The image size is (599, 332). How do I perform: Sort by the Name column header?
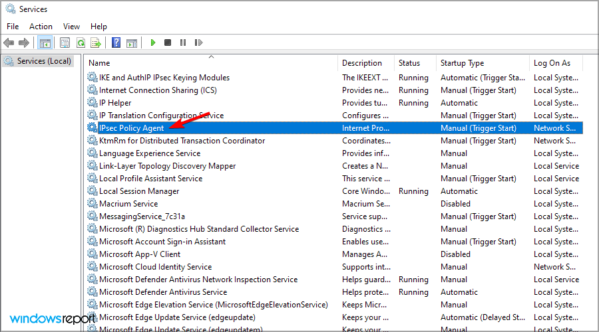click(211, 63)
